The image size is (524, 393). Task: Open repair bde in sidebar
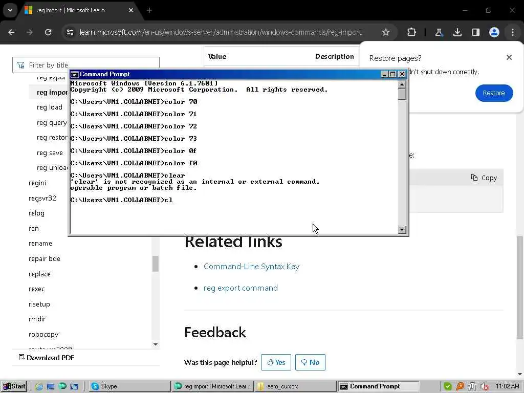[45, 258]
